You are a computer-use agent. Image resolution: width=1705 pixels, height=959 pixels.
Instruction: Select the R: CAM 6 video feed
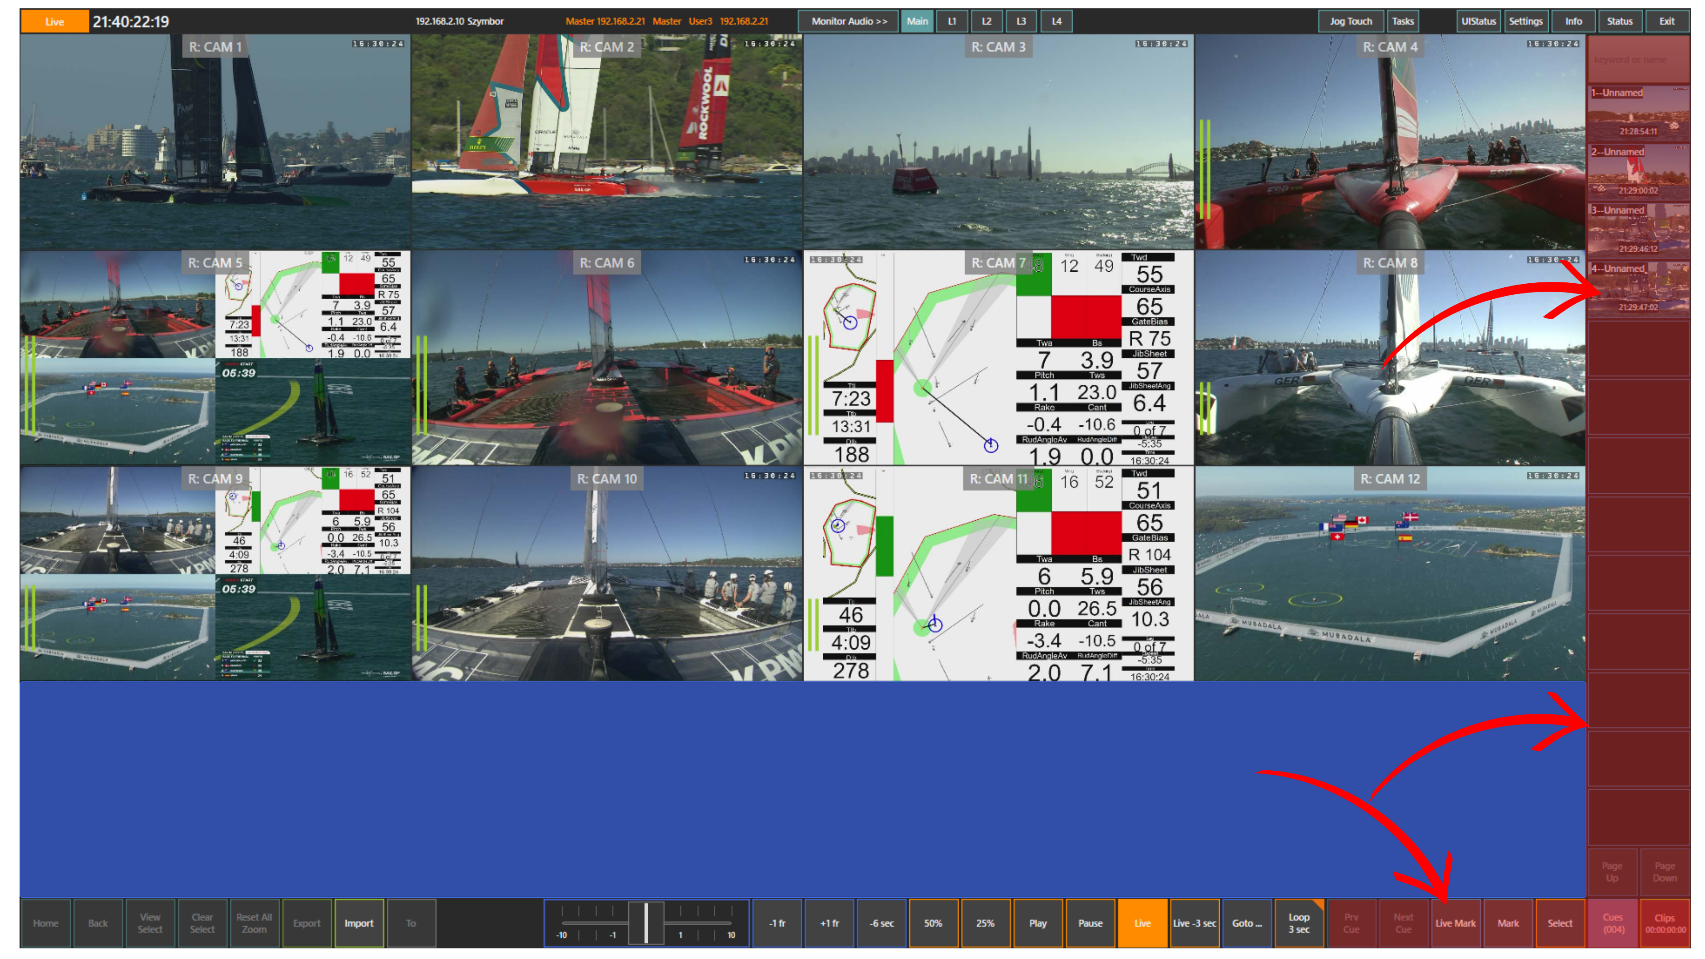coord(607,357)
